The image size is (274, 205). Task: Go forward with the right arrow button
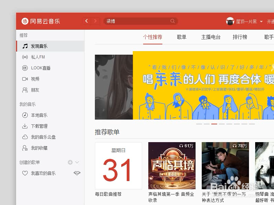[x=95, y=21]
